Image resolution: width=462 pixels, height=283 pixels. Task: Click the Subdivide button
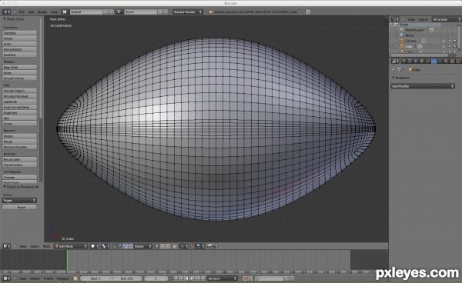(x=20, y=102)
